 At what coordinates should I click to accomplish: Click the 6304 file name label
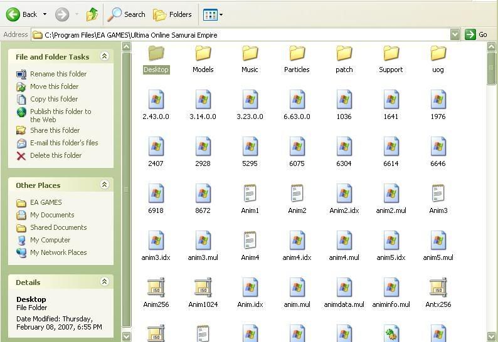click(344, 163)
